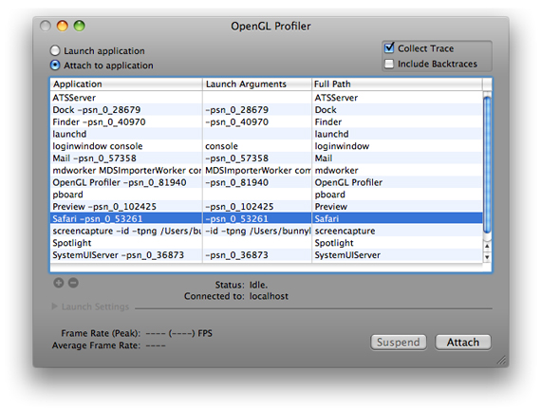This screenshot has width=541, height=409.
Task: Click the -psn_0_81940 launch arguments cell
Action: click(257, 182)
